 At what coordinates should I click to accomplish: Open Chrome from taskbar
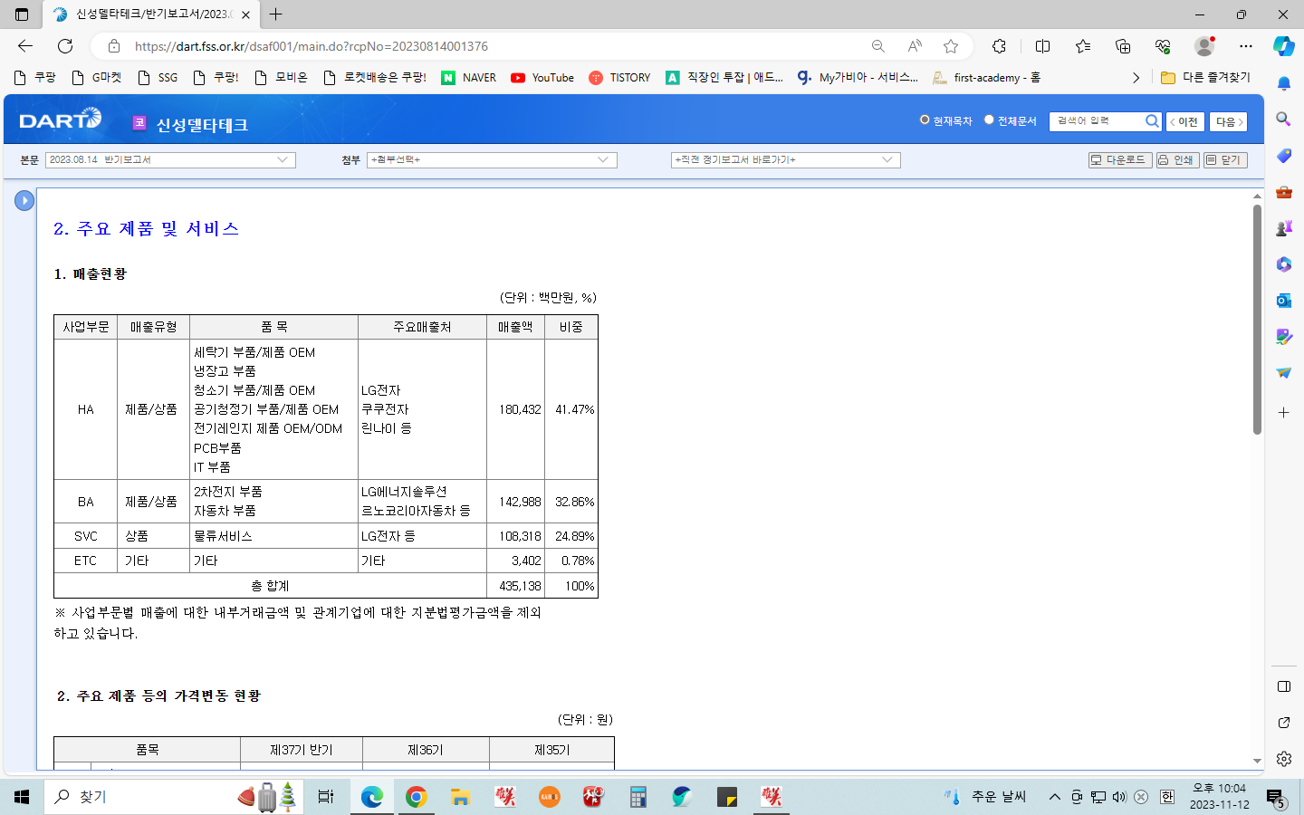pos(416,797)
